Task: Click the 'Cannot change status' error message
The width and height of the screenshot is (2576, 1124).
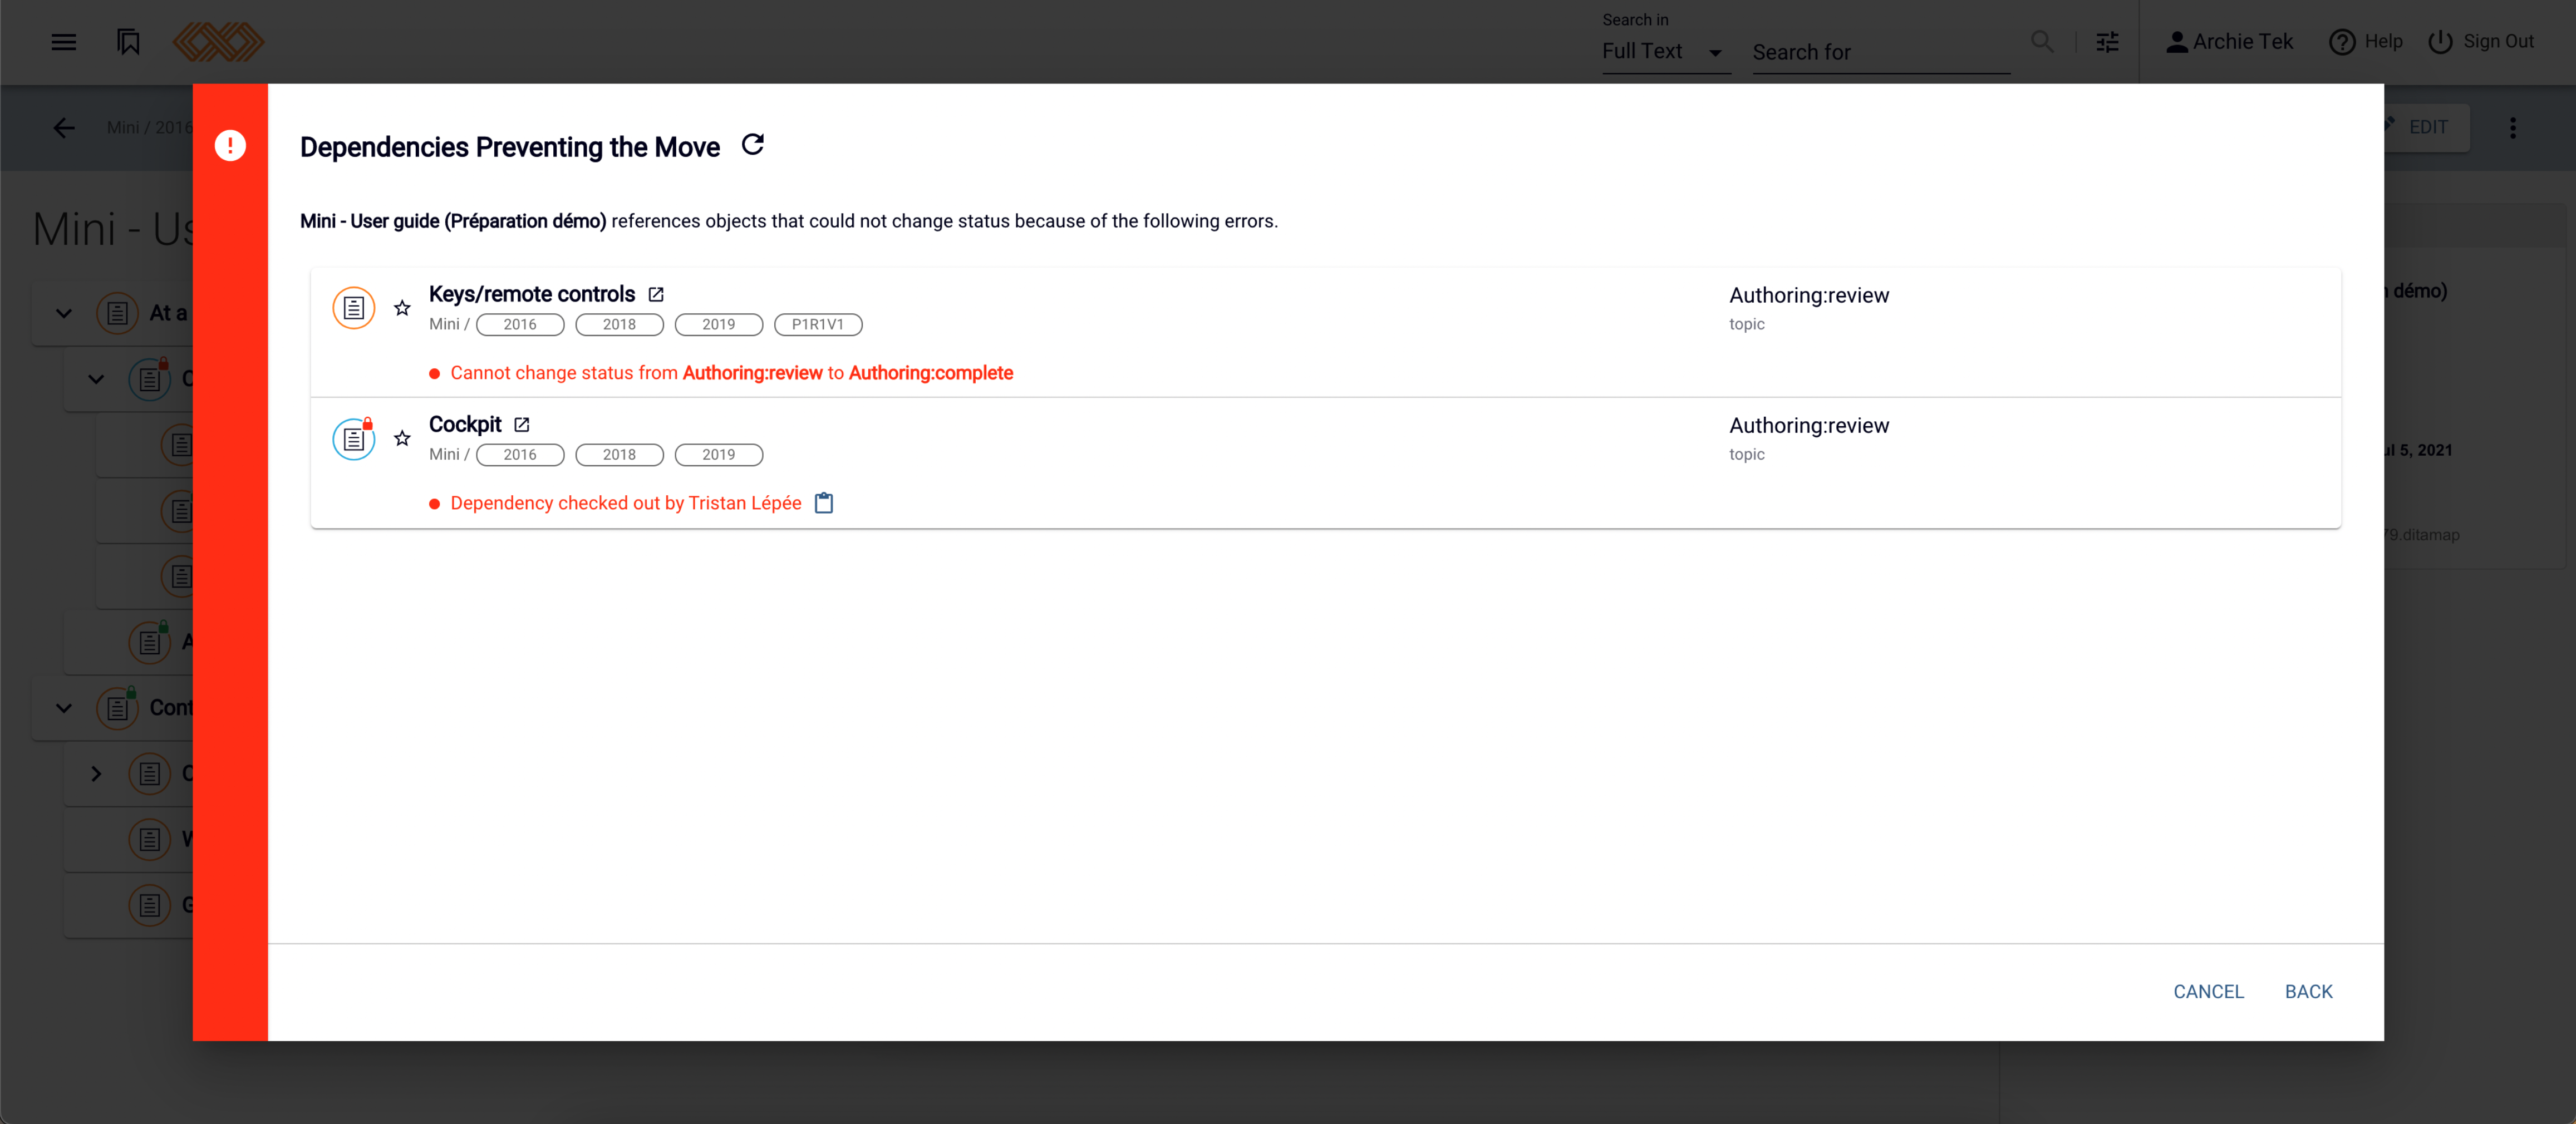Action: coord(731,373)
